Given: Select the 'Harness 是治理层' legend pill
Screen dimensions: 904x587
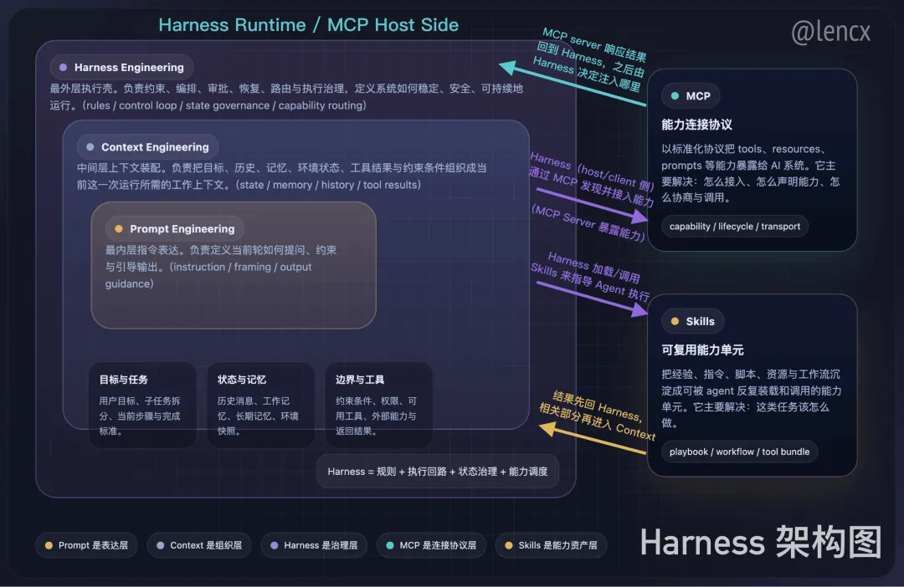Looking at the screenshot, I should pos(314,545).
